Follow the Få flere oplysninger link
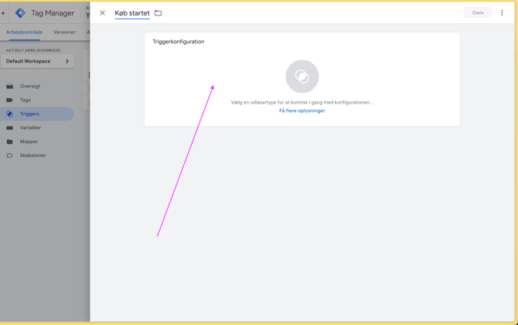Image resolution: width=518 pixels, height=325 pixels. [302, 111]
